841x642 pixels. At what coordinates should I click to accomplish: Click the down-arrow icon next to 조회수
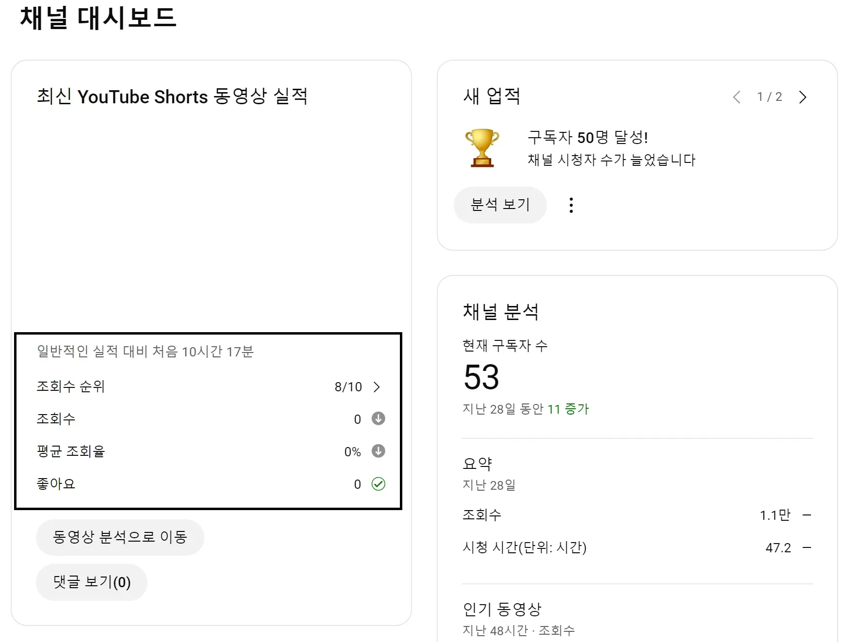[378, 418]
